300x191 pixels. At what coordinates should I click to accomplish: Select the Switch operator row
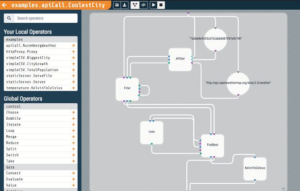click(41, 155)
